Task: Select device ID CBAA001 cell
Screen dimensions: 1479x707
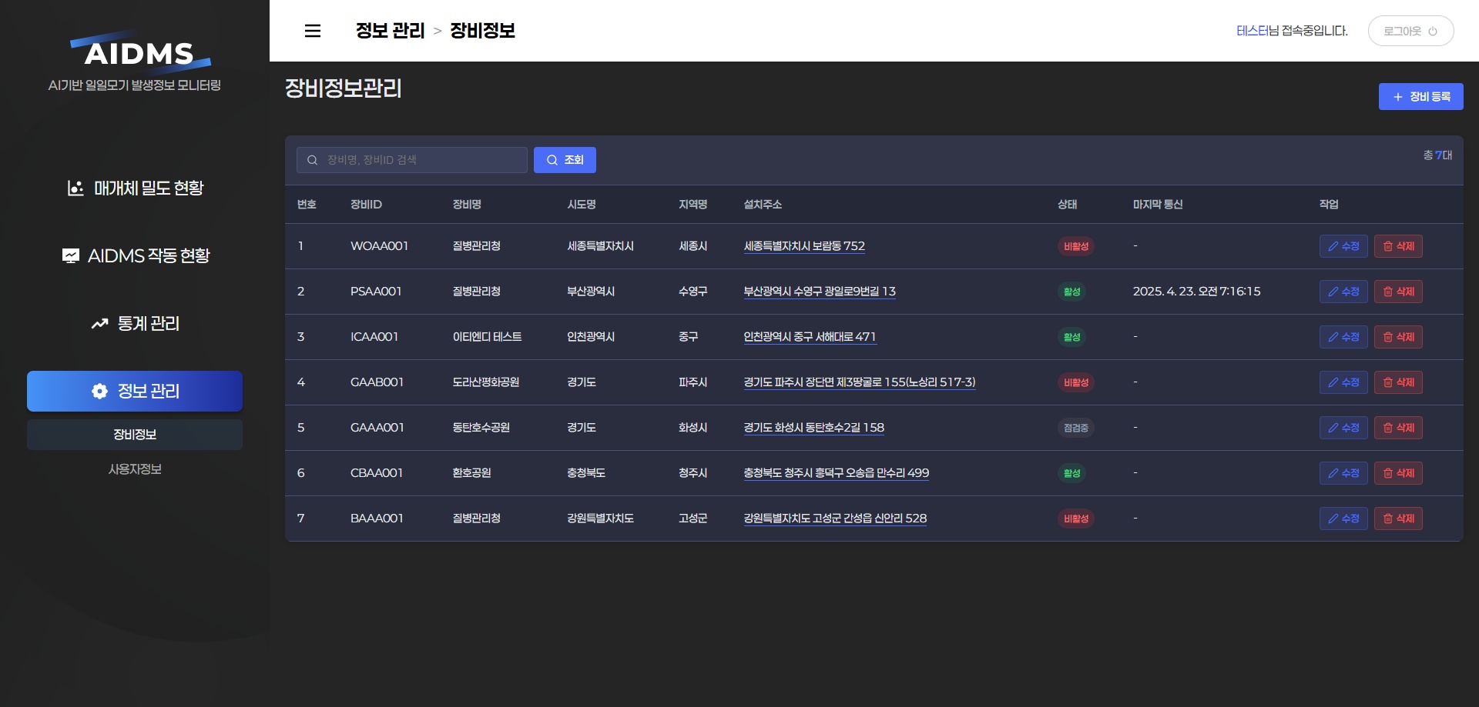Action: point(377,473)
